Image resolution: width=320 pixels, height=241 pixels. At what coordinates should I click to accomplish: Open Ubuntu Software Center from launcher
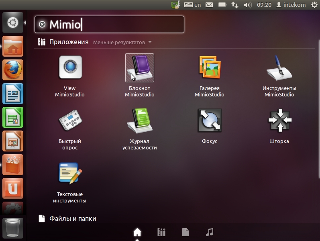pyautogui.click(x=13, y=165)
